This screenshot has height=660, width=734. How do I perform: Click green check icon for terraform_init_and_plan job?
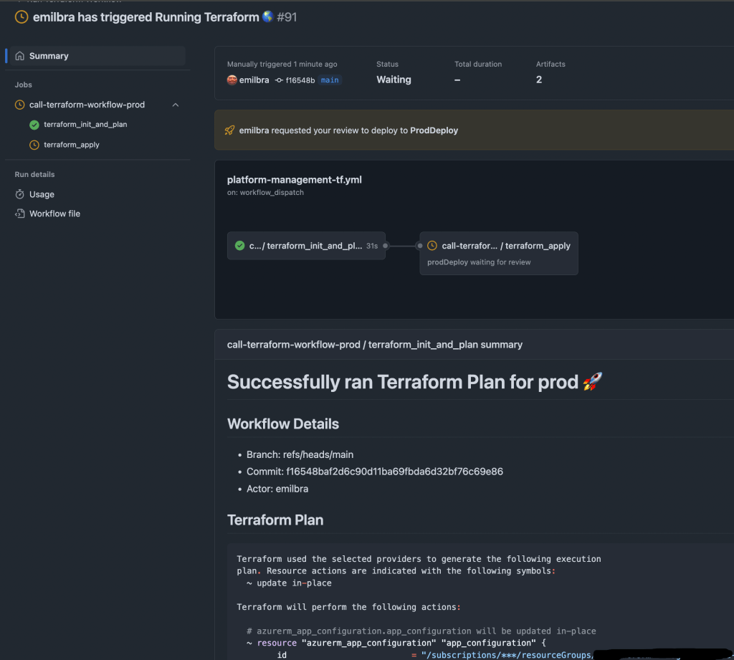[x=34, y=125]
